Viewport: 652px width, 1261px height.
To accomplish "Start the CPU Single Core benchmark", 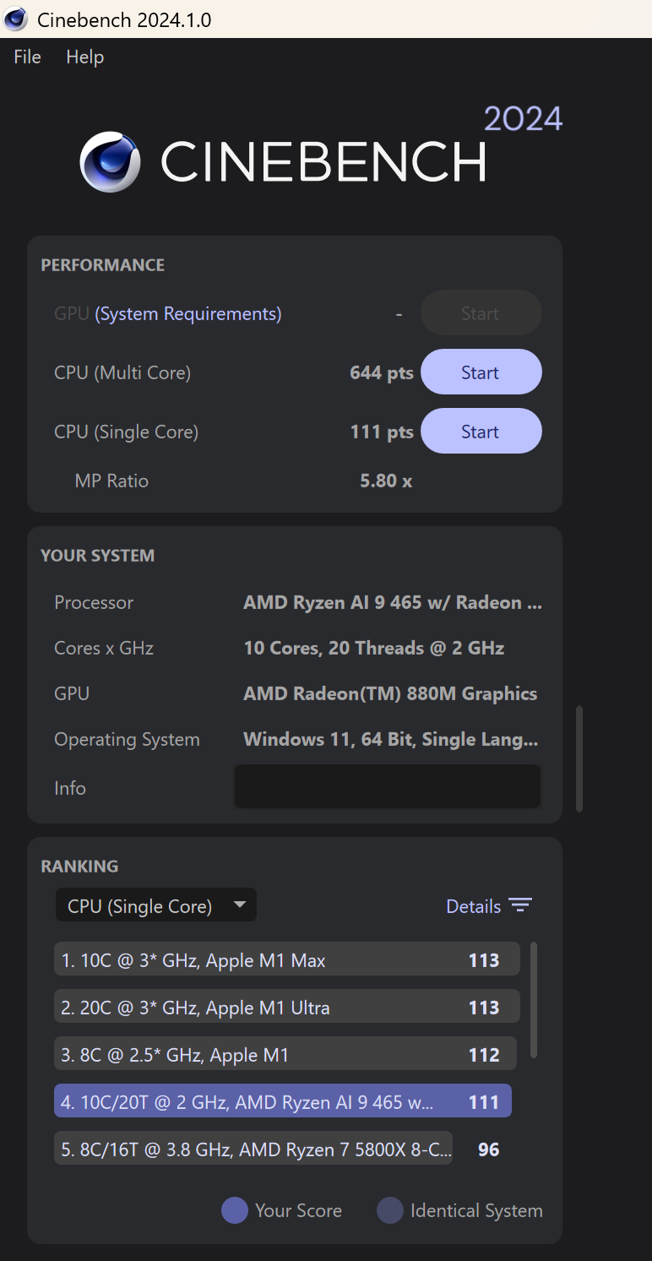I will pyautogui.click(x=481, y=432).
